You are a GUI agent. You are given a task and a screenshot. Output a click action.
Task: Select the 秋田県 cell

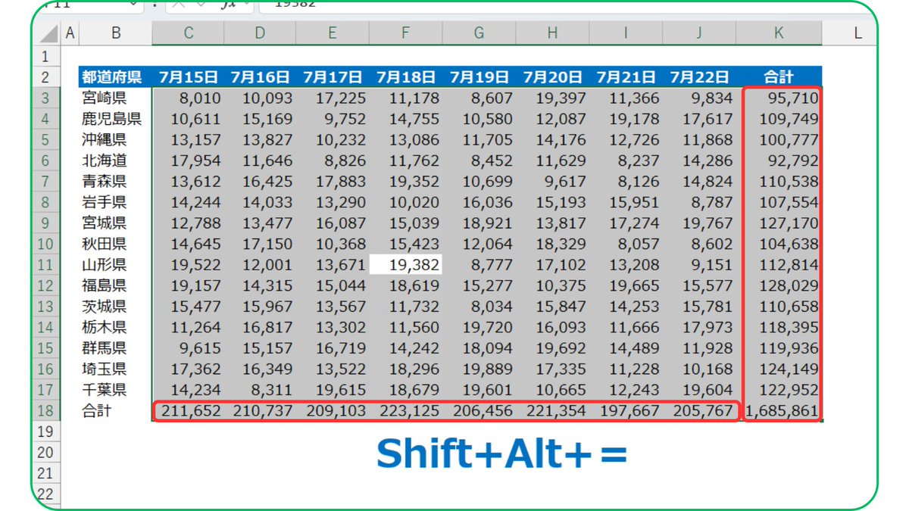116,244
